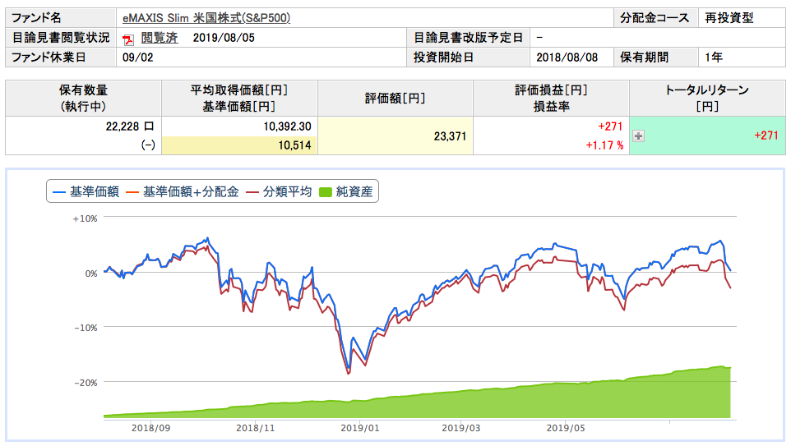The width and height of the screenshot is (791, 446).
Task: Click the 2019/01 date label on chart
Action: pos(359,429)
